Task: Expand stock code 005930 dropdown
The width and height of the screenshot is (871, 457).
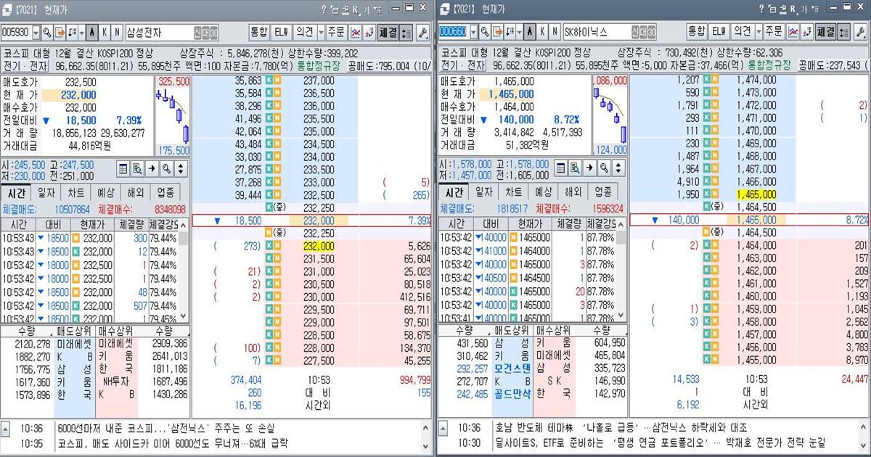Action: [x=36, y=33]
